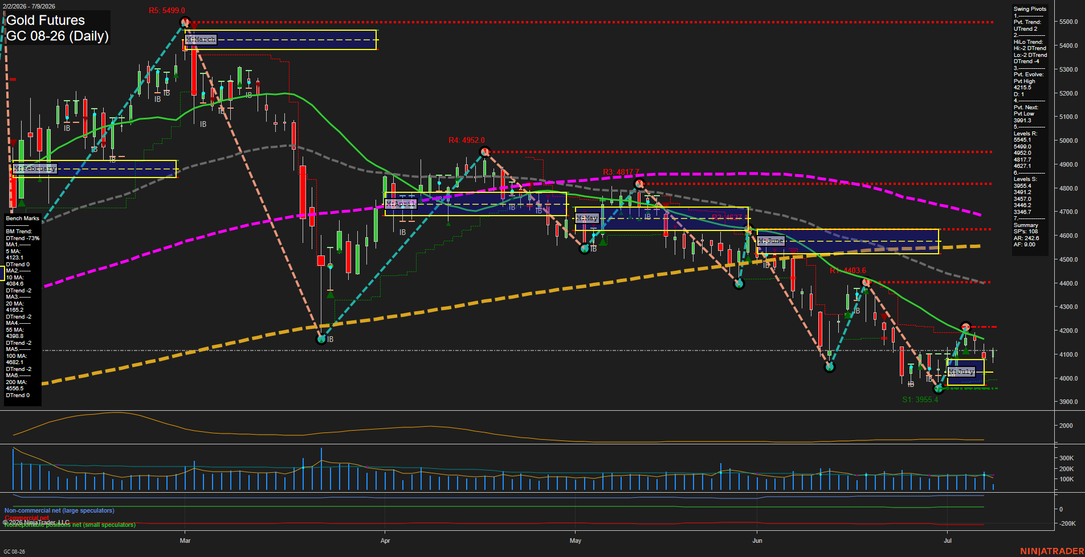Select the R3: 4817.7 resistance label
1085x557 pixels.
pyautogui.click(x=621, y=172)
